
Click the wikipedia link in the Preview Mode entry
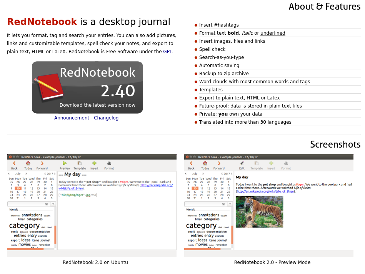pos(265,192)
